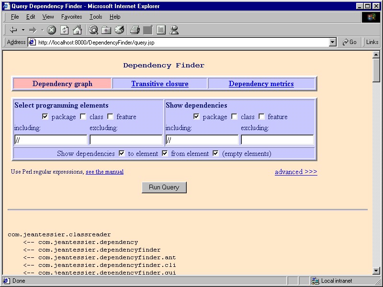Viewport: 383px width, 287px height.
Task: Open the Back button history dropdown
Action: tap(23, 30)
